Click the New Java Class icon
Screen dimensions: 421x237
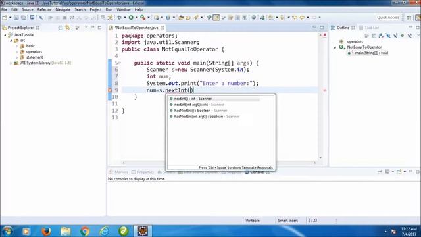[x=168, y=18]
